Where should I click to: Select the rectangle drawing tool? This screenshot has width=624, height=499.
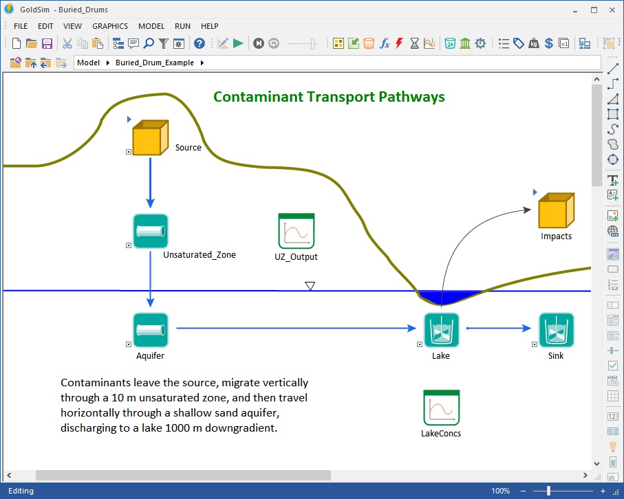point(613,114)
